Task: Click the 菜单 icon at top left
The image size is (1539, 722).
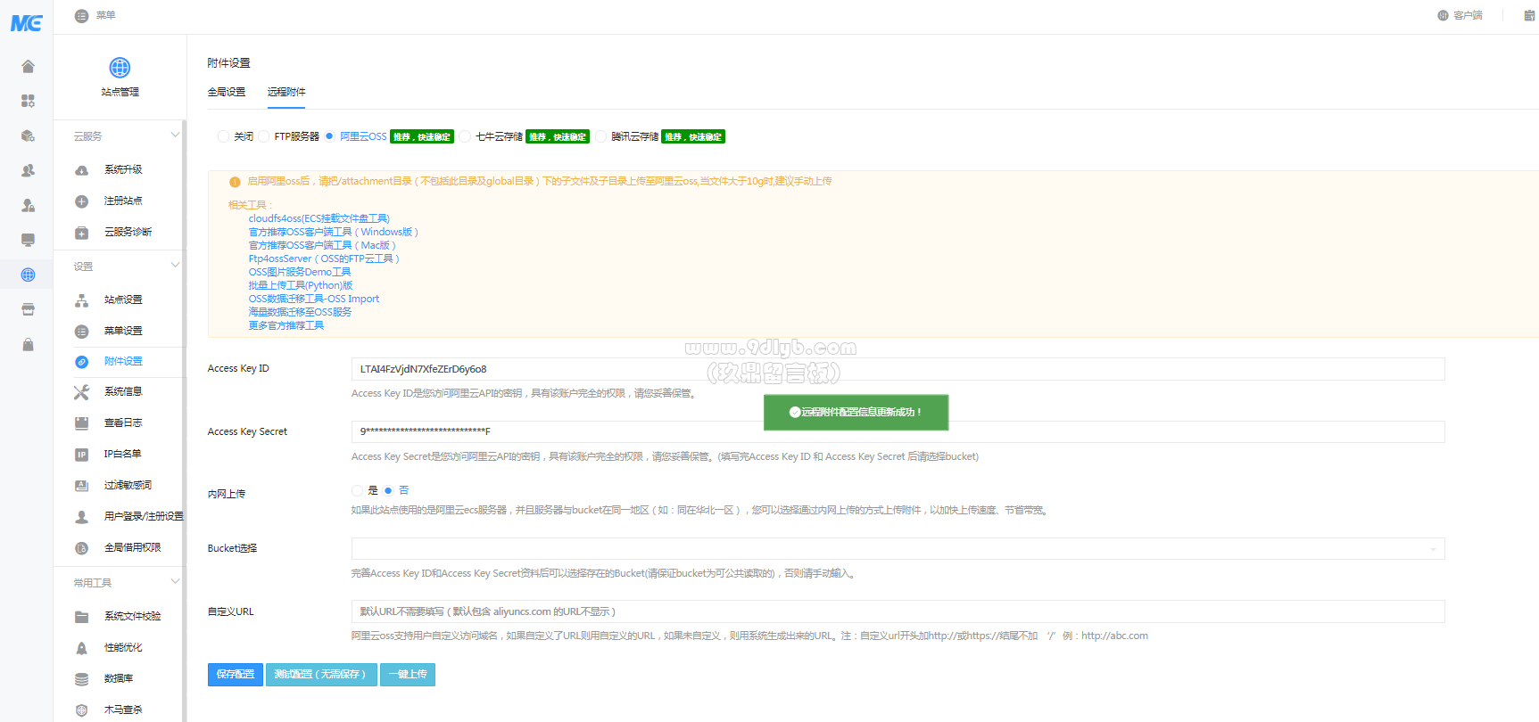Action: [81, 16]
